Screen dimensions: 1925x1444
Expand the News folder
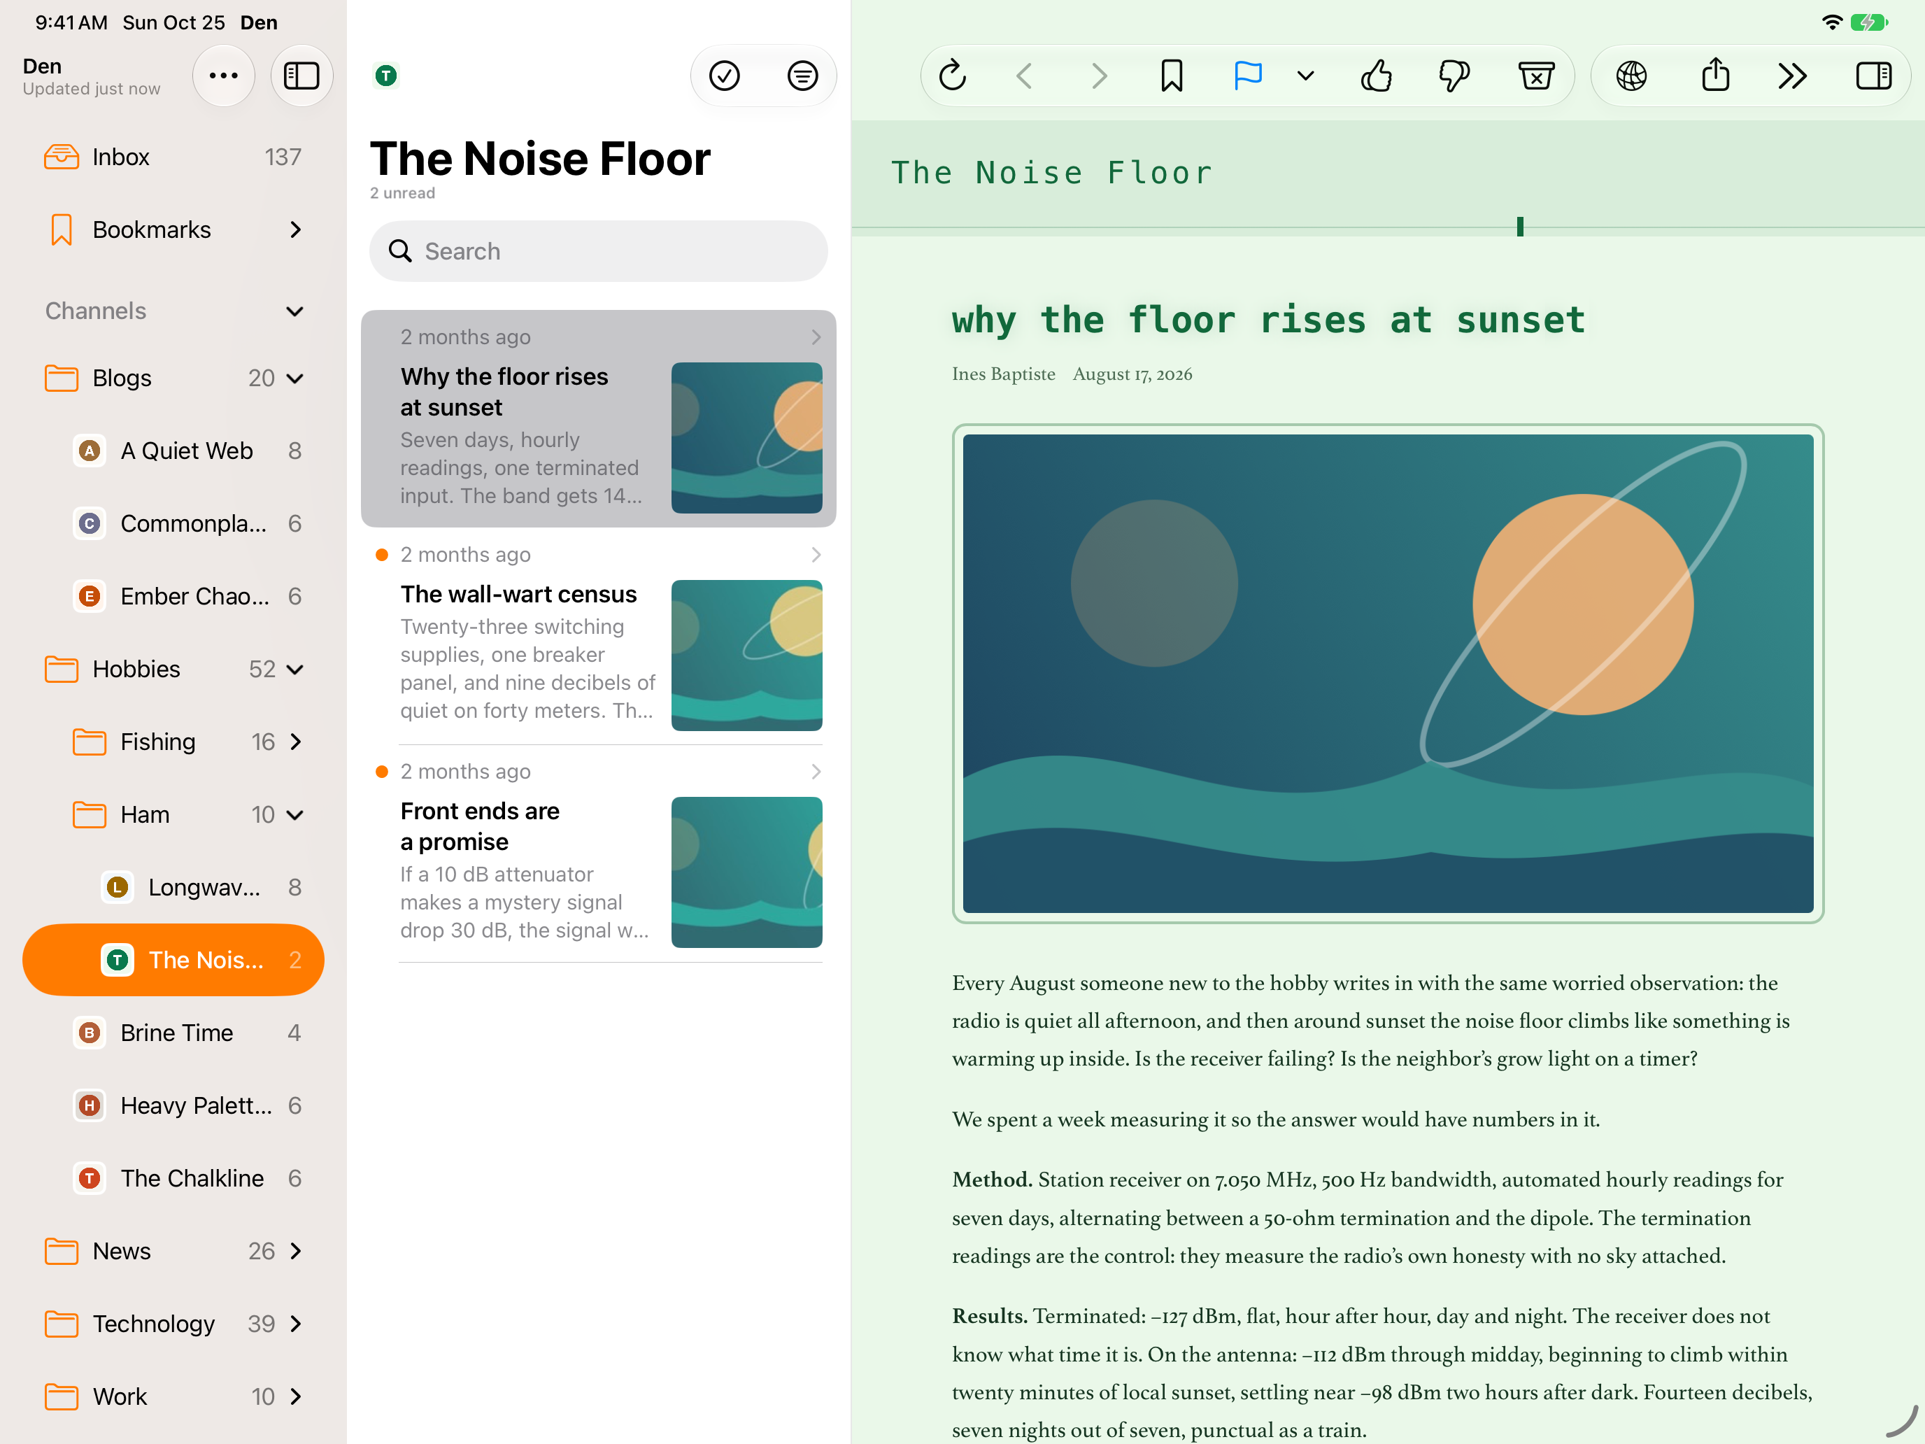(x=296, y=1252)
